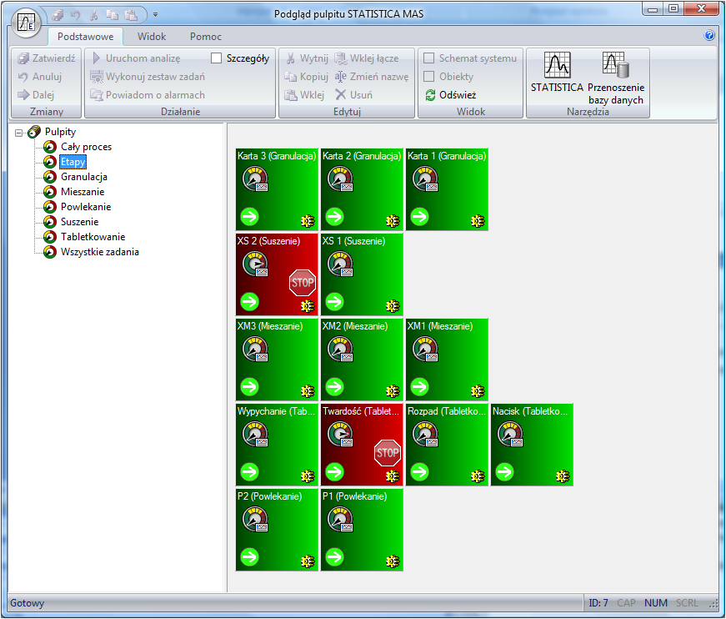Click the gear icon on Nacisk tile

point(563,476)
